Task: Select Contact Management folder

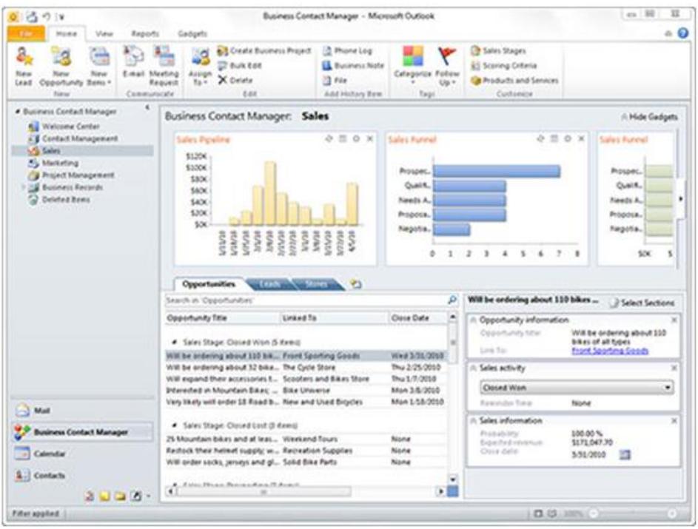Action: 73,138
